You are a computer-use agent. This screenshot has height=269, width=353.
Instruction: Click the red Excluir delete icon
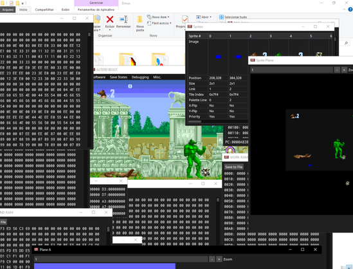pos(110,19)
